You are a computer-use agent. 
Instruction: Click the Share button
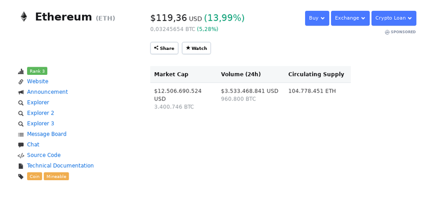(164, 48)
